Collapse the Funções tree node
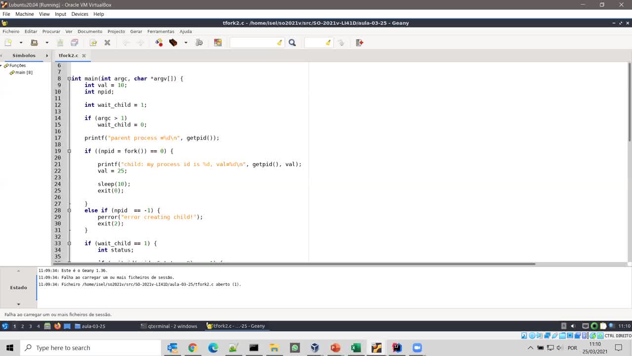 [1, 65]
